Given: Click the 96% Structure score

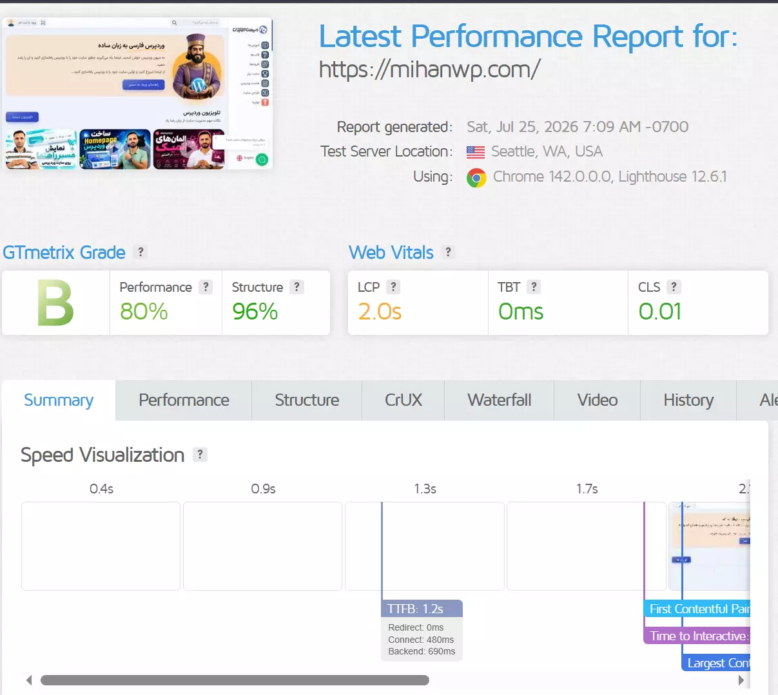Looking at the screenshot, I should pos(255,312).
